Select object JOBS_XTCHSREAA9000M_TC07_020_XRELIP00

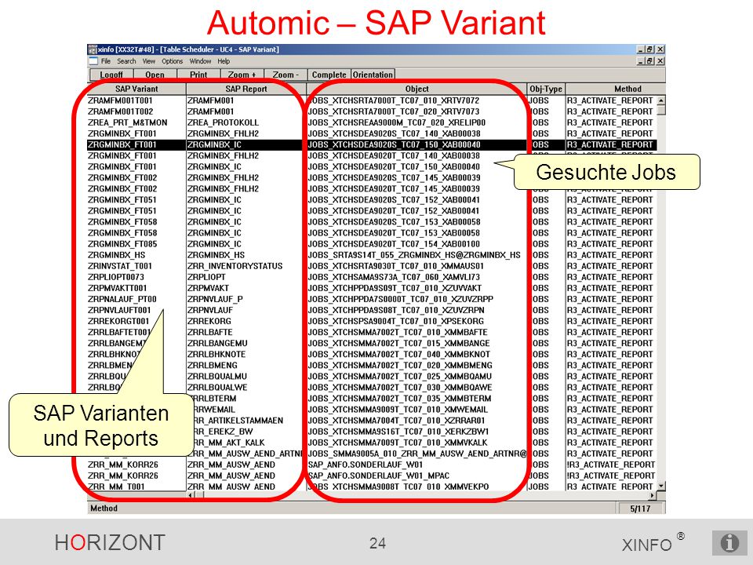click(x=397, y=122)
